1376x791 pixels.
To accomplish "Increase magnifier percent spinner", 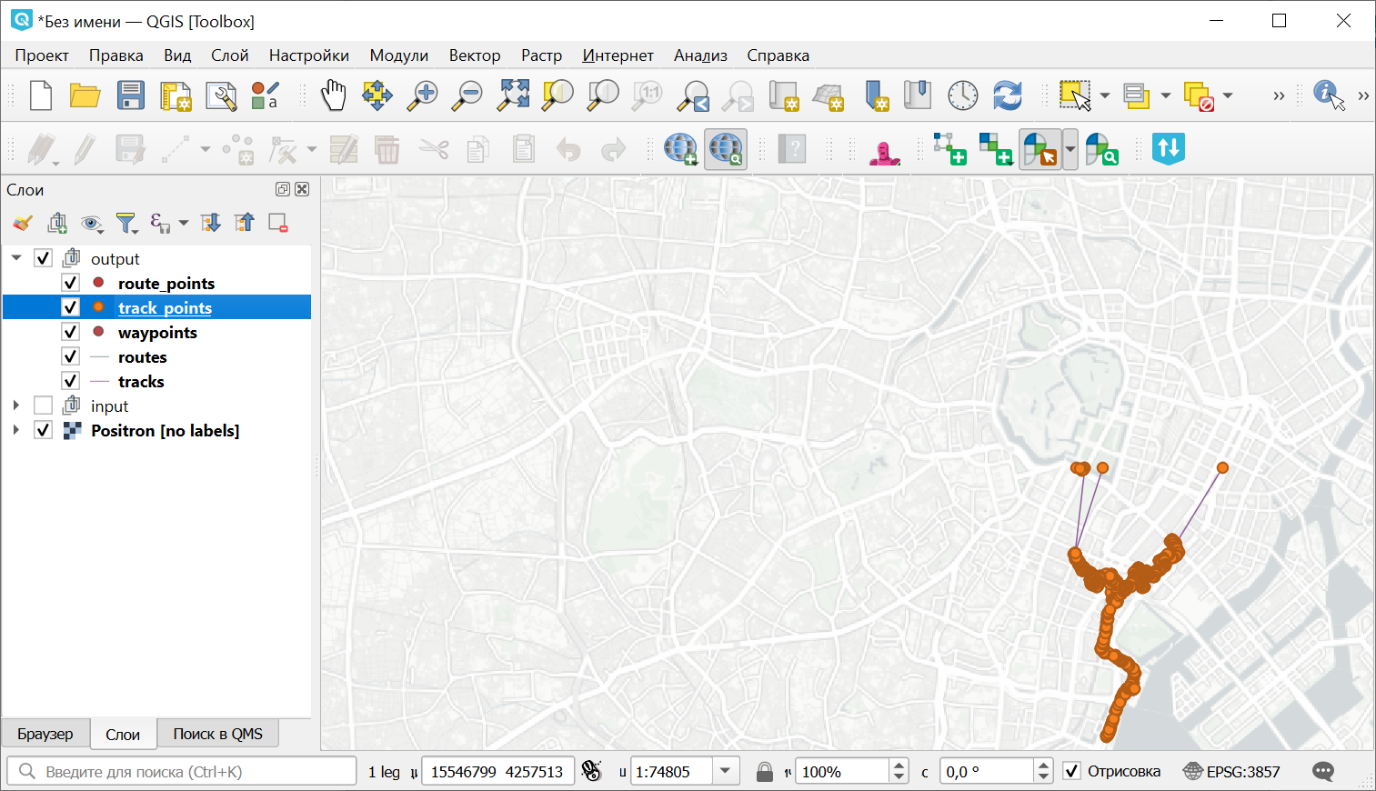I will click(899, 766).
